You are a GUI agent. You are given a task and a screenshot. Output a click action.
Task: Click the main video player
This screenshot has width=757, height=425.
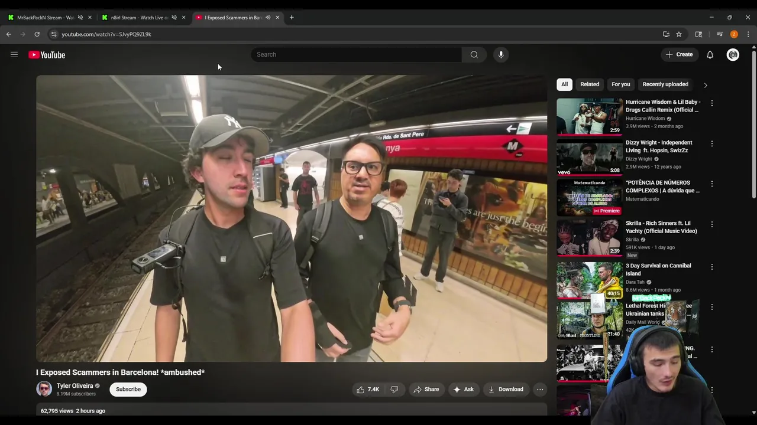pyautogui.click(x=292, y=218)
